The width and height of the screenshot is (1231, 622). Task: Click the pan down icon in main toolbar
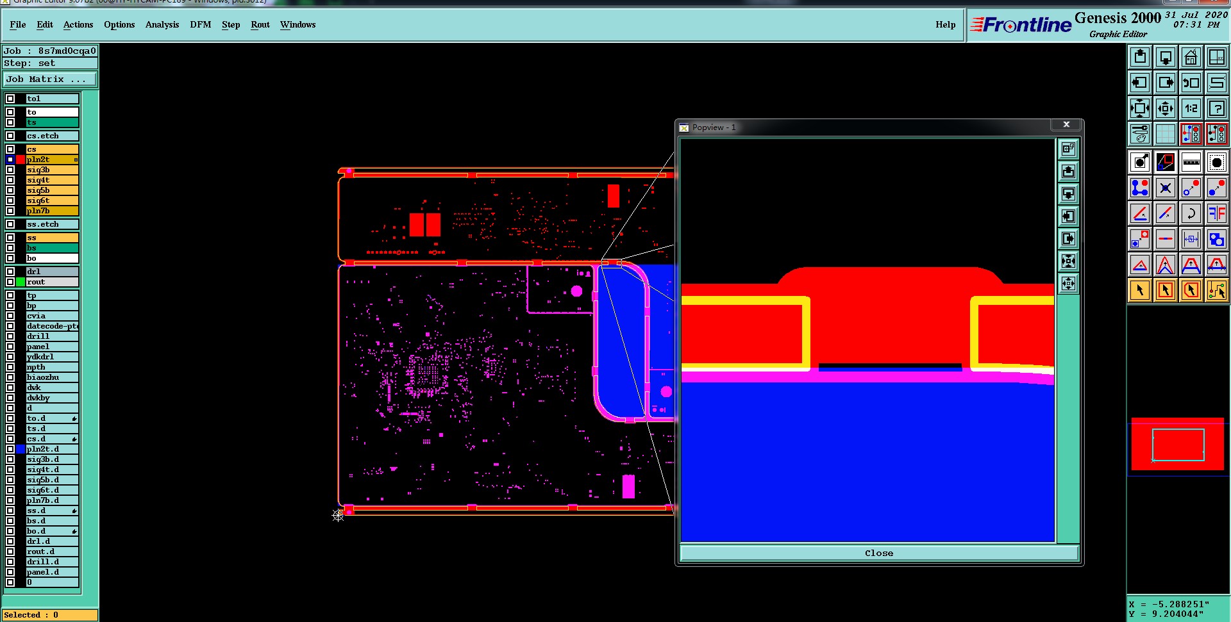pos(1166,57)
